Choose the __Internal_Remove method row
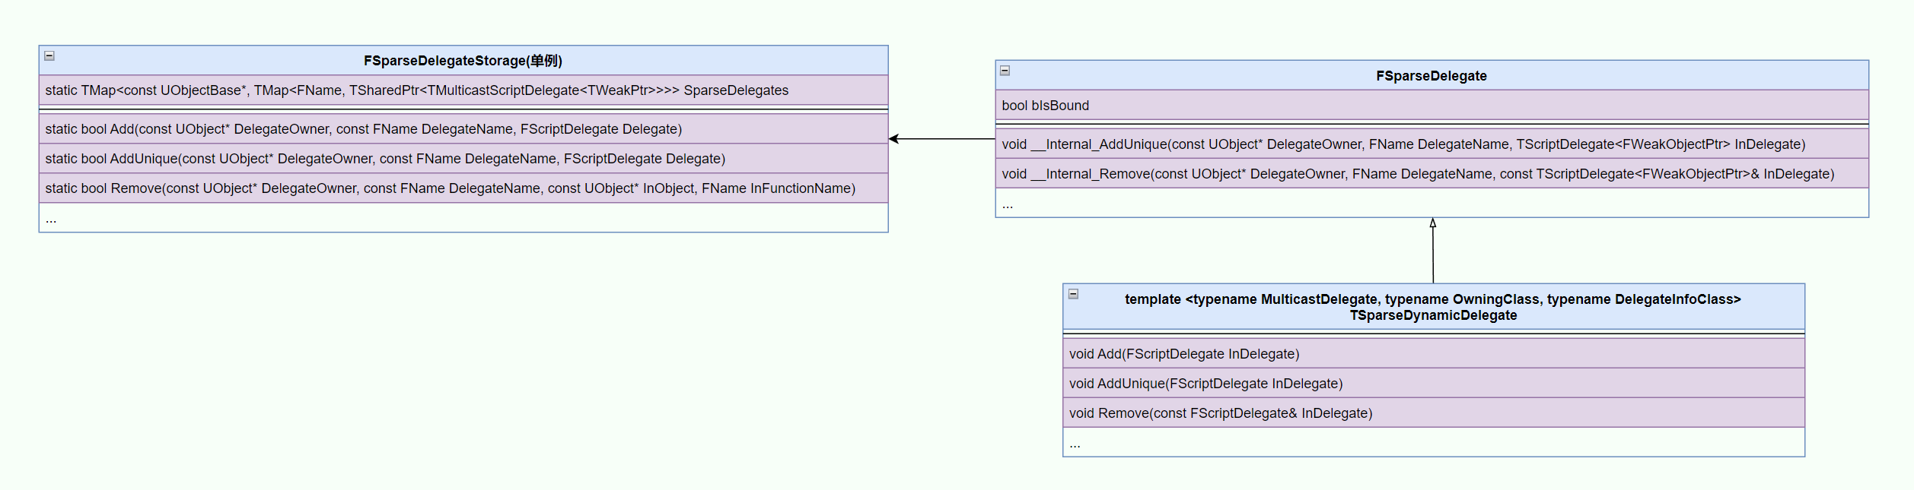 click(1418, 174)
